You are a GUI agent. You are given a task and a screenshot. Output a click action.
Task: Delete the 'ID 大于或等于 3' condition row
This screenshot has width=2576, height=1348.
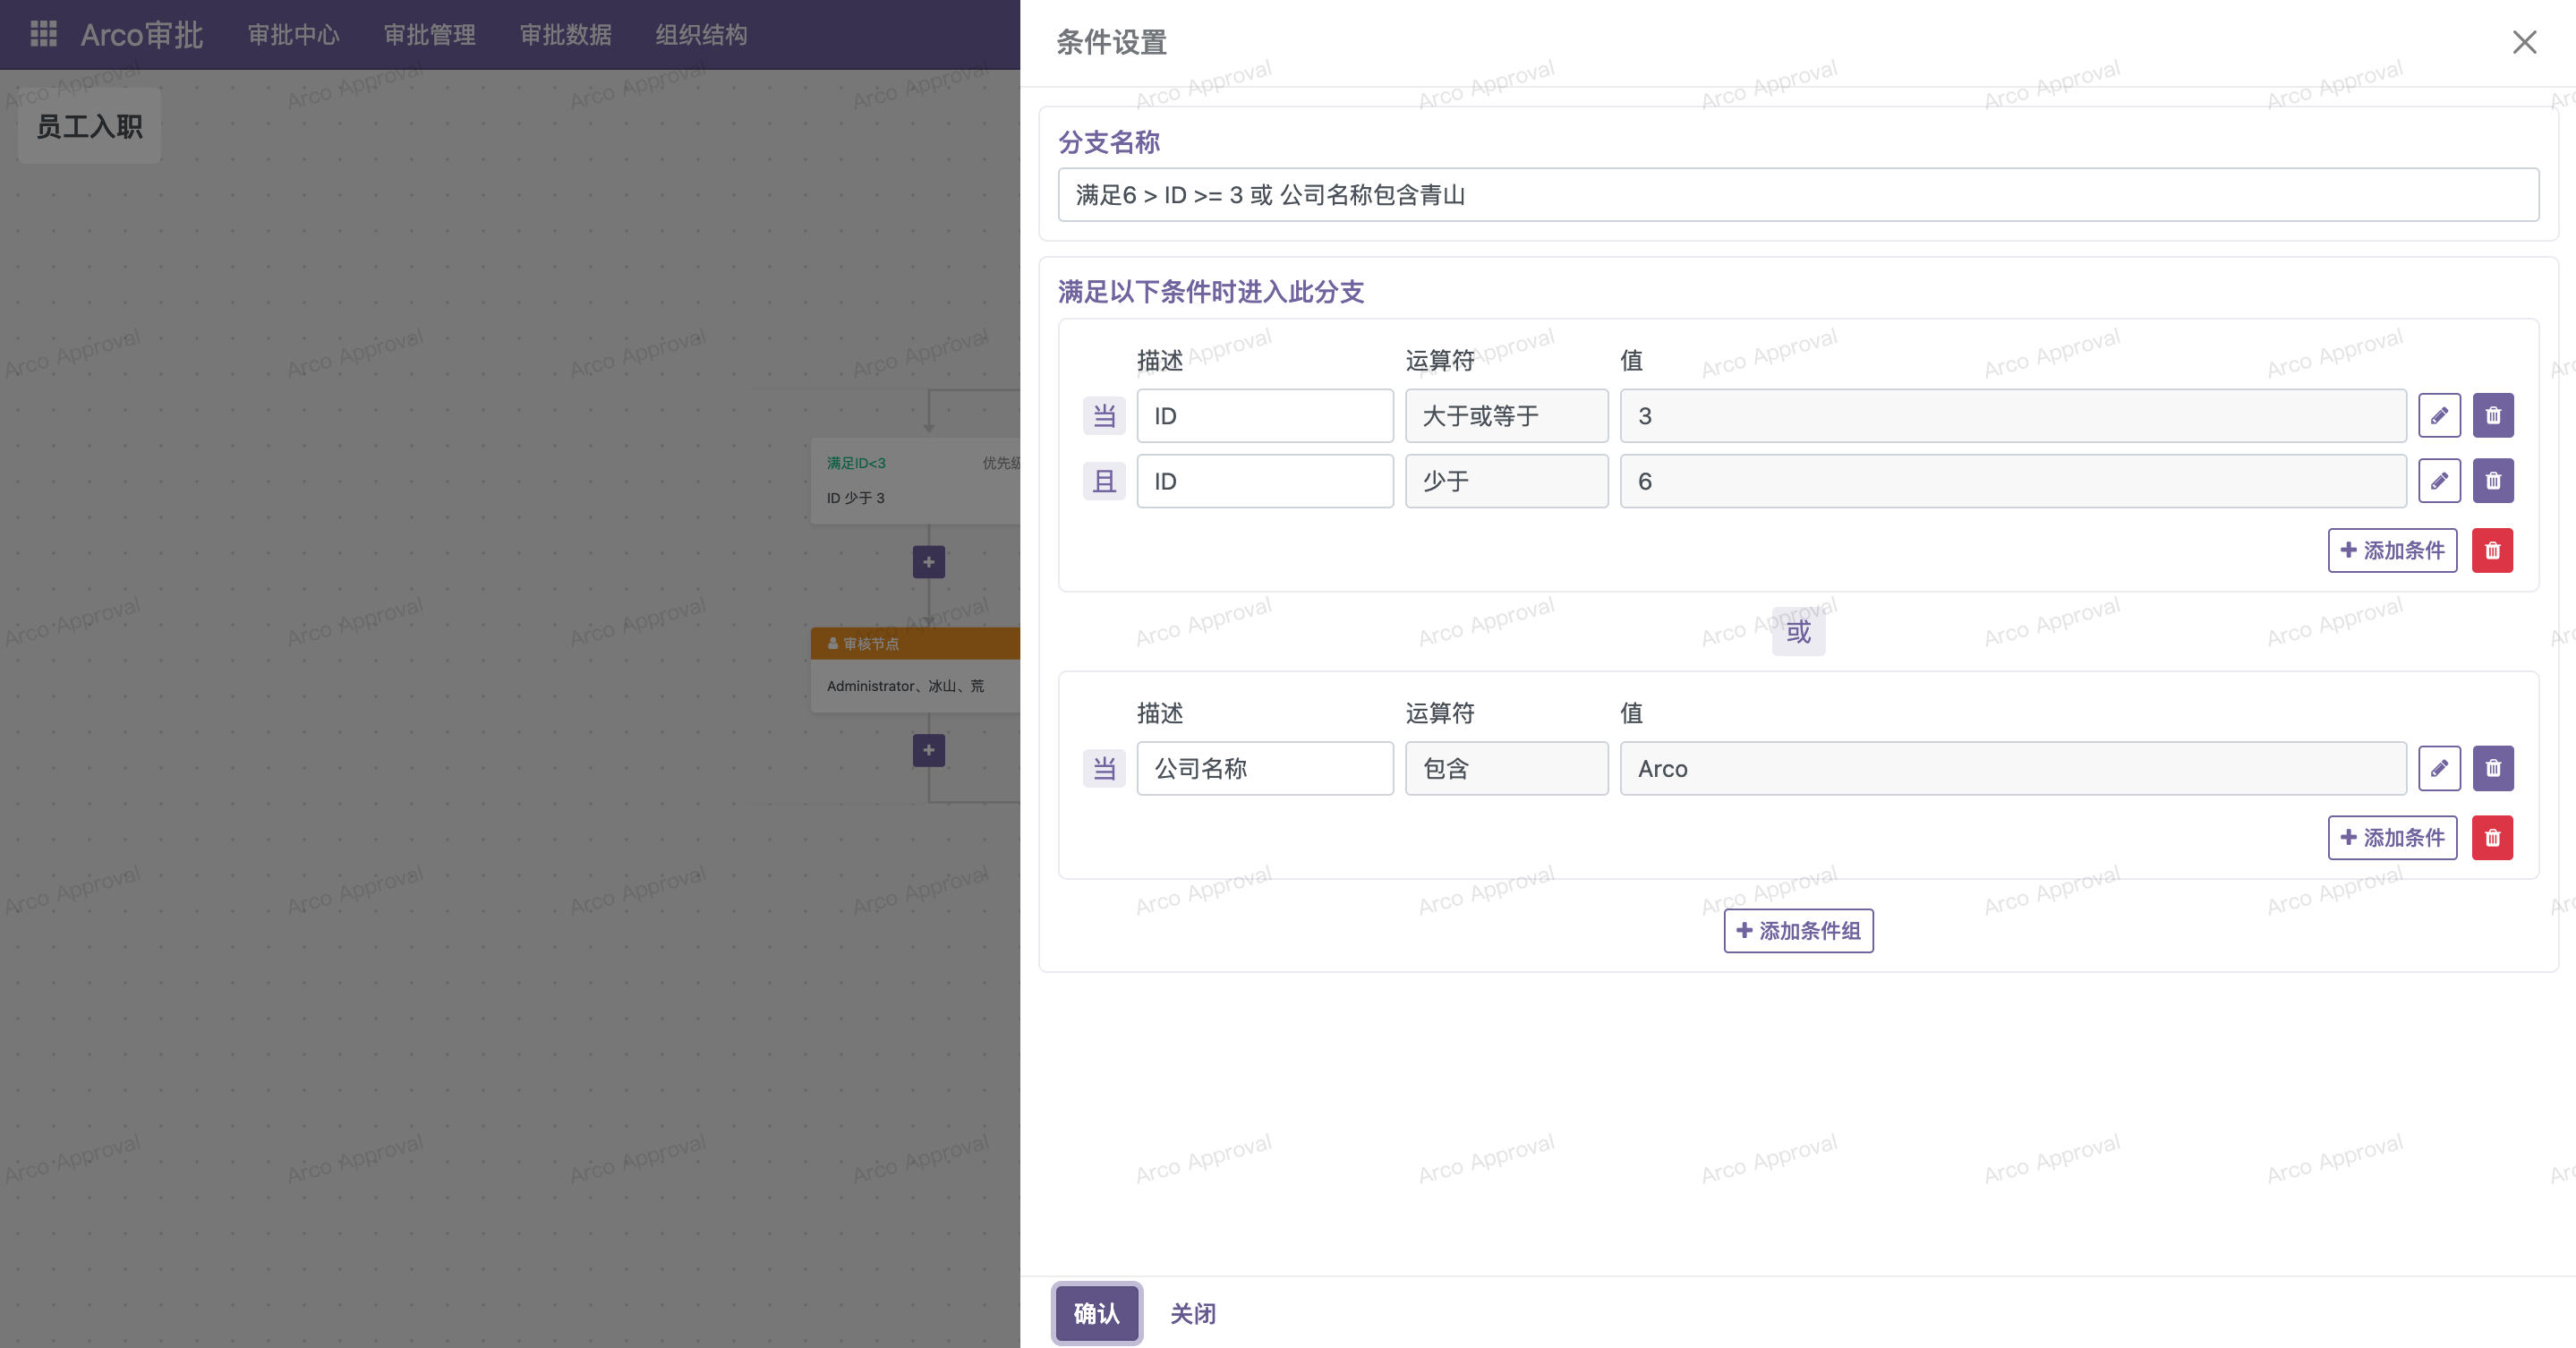(2493, 416)
